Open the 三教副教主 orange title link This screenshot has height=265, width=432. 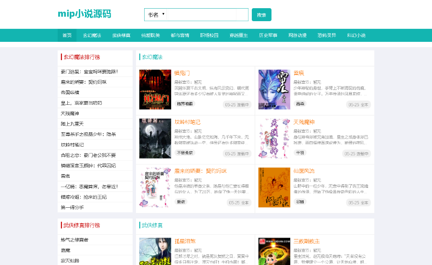[307, 241]
